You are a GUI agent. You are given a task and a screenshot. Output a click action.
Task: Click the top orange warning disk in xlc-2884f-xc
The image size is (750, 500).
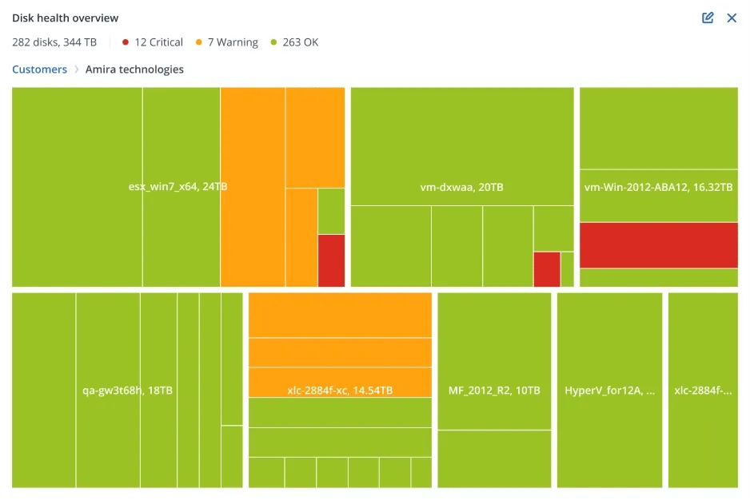(x=340, y=315)
